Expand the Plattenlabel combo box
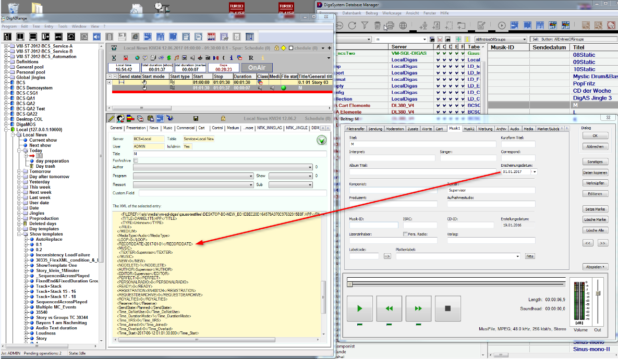This screenshot has height=359, width=618. point(517,256)
